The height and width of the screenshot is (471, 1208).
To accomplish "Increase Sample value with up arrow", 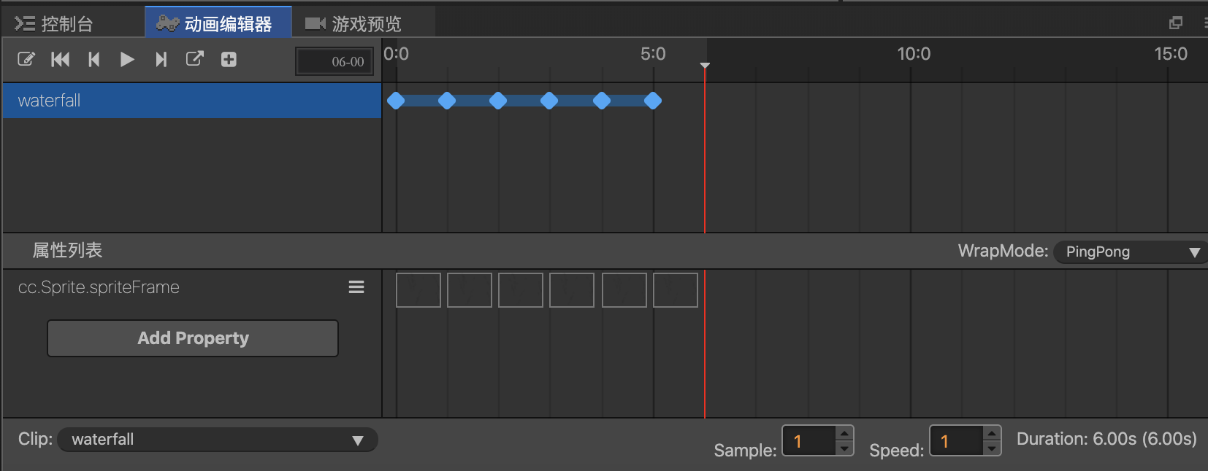I will [x=844, y=433].
